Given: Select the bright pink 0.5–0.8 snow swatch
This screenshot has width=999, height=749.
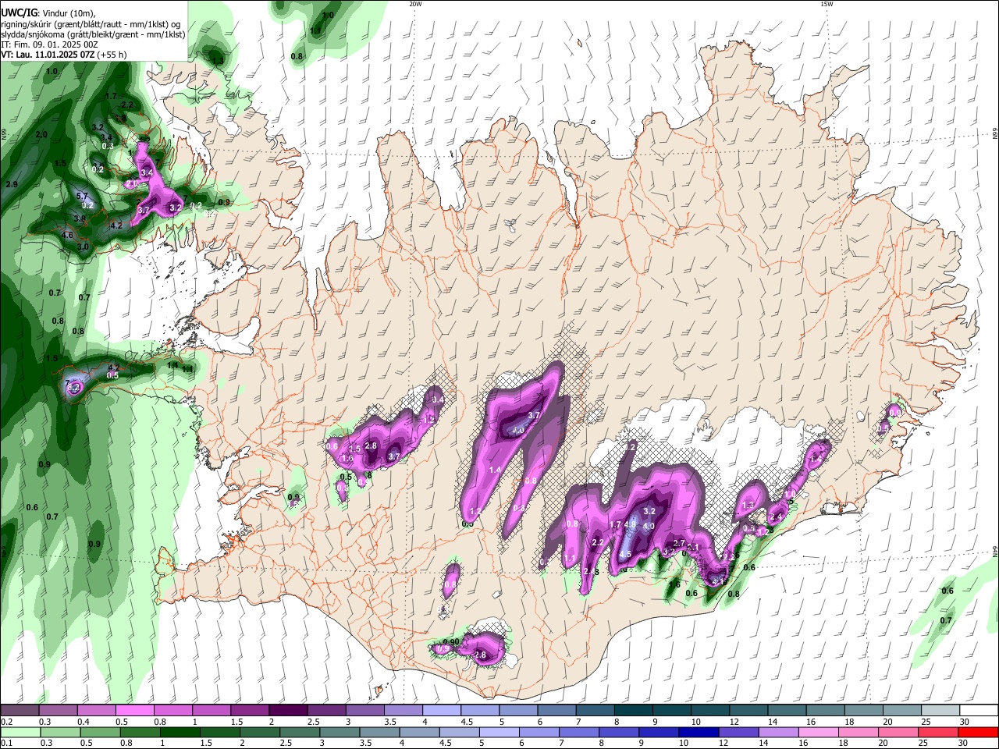Looking at the screenshot, I should 133,710.
